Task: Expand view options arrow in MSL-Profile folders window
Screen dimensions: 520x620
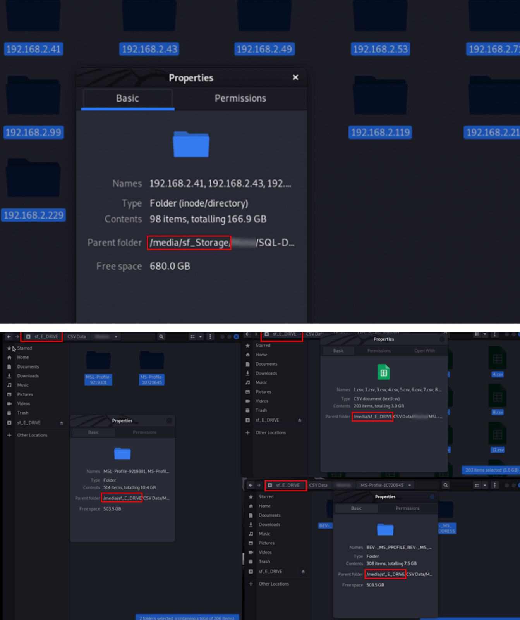Action: point(201,337)
